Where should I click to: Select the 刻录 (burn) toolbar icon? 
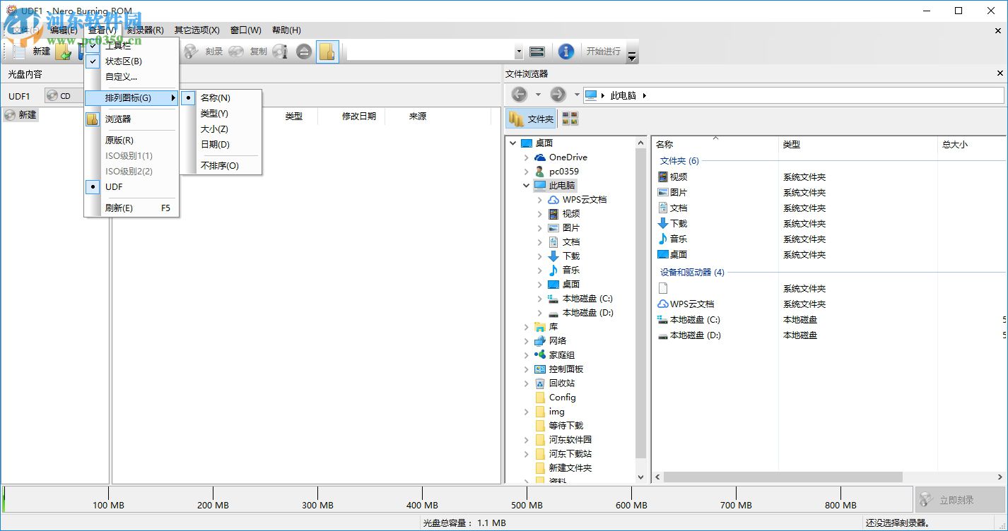(x=191, y=51)
